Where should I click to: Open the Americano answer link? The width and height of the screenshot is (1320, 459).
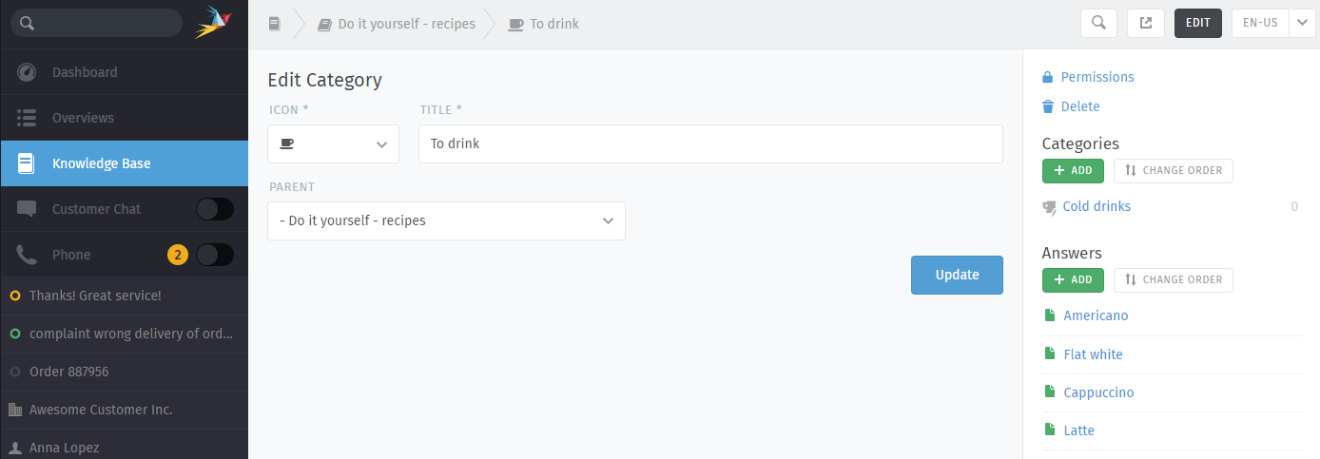[1096, 316]
